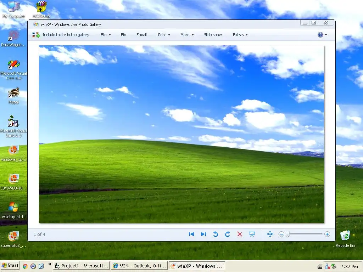Select the Microsoft Visual Basic 6.0 shortcut
The image size is (363, 272).
13,127
